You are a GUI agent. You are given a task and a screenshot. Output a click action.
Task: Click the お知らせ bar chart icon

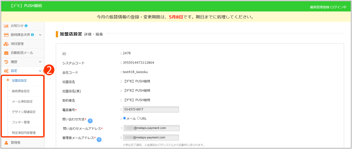pyautogui.click(x=6, y=26)
